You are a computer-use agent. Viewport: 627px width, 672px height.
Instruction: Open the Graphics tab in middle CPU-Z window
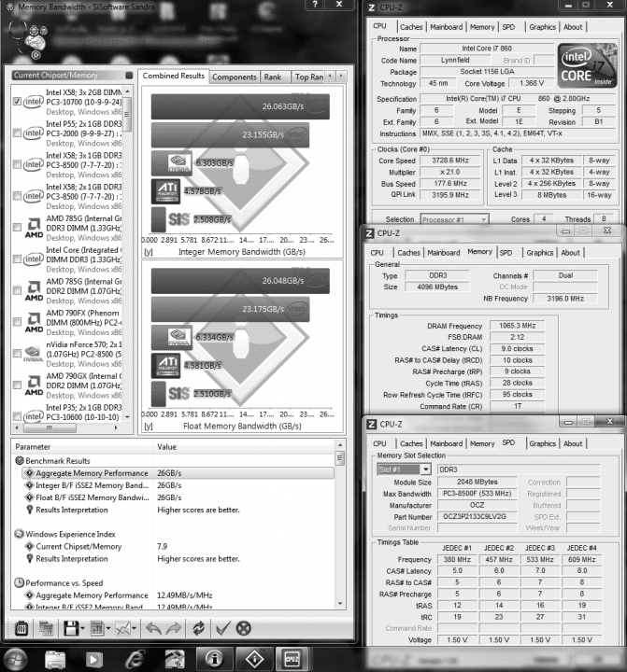point(540,253)
